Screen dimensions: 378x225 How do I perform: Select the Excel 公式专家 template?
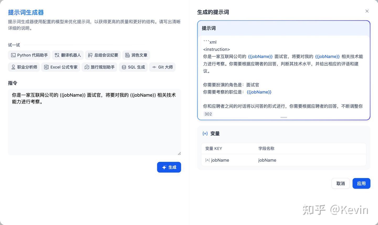click(x=61, y=67)
